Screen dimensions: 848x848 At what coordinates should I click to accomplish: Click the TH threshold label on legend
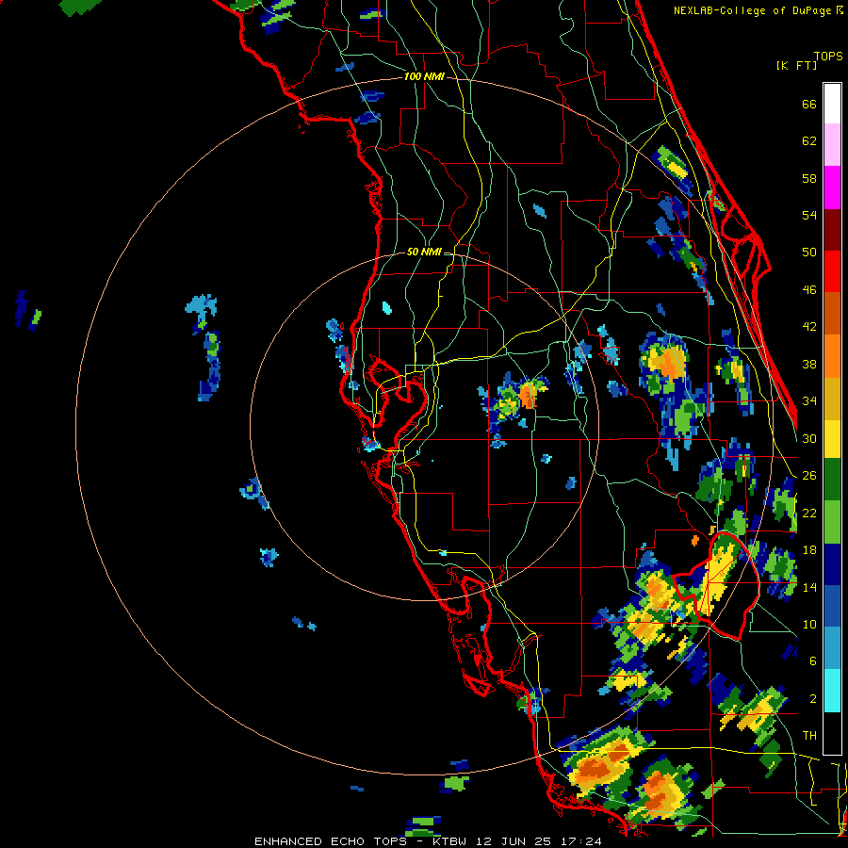click(809, 736)
